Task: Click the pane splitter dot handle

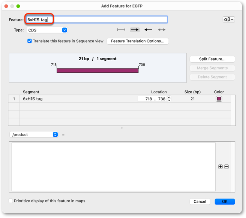Action: point(121,128)
